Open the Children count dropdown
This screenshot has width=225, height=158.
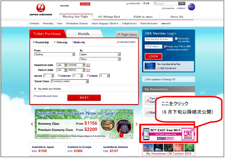click(x=78, y=76)
